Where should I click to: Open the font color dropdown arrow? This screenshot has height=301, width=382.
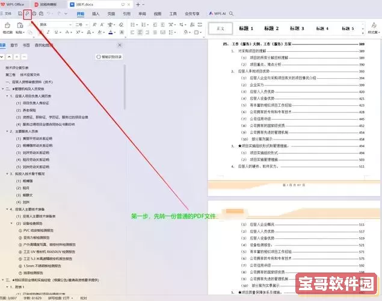(115, 33)
